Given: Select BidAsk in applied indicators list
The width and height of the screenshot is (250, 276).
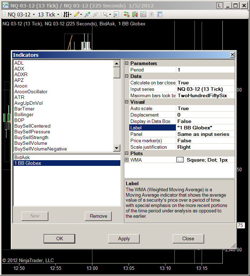Looking at the screenshot, I should [67, 157].
